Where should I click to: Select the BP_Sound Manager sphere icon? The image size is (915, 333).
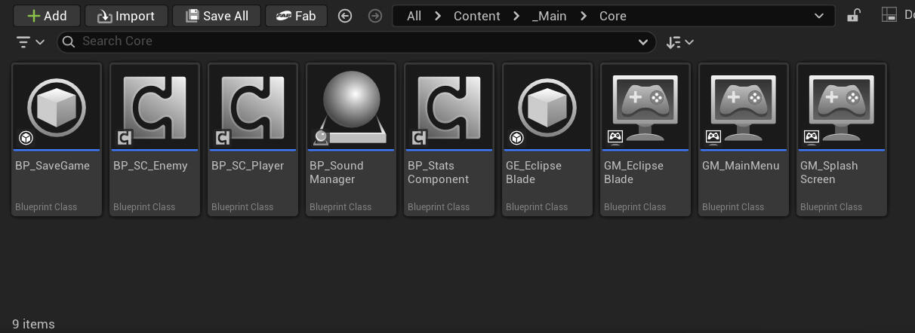351,107
